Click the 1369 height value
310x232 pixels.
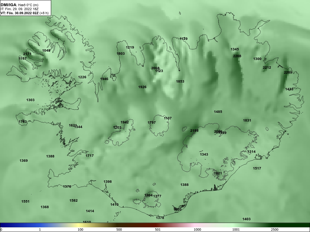tap(24, 161)
